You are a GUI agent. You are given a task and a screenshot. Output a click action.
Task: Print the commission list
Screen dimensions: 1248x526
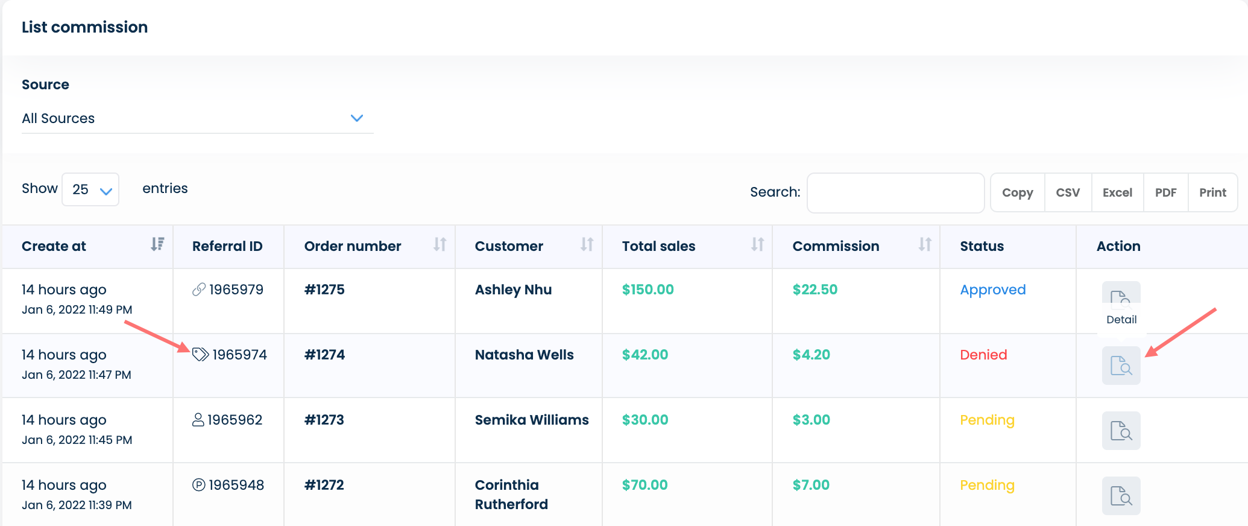tap(1212, 193)
